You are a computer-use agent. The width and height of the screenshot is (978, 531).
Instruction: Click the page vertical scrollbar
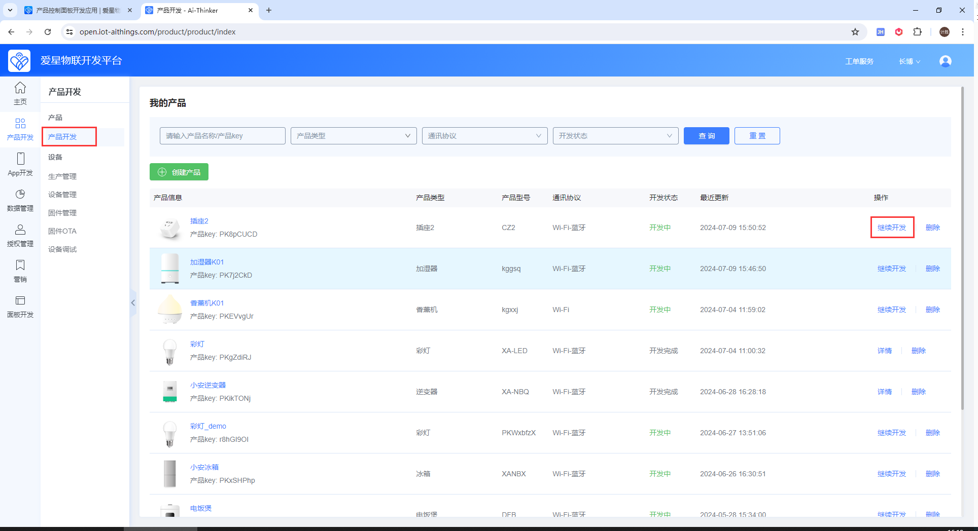click(x=962, y=248)
